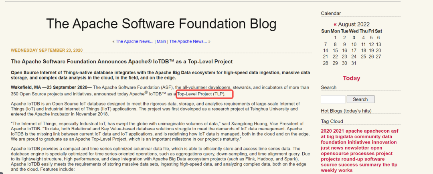Click the Search button

[360, 99]
